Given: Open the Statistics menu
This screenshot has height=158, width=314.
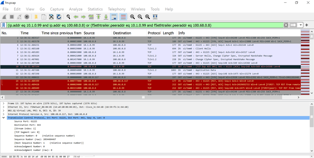Looking at the screenshot, I should coord(95,9).
